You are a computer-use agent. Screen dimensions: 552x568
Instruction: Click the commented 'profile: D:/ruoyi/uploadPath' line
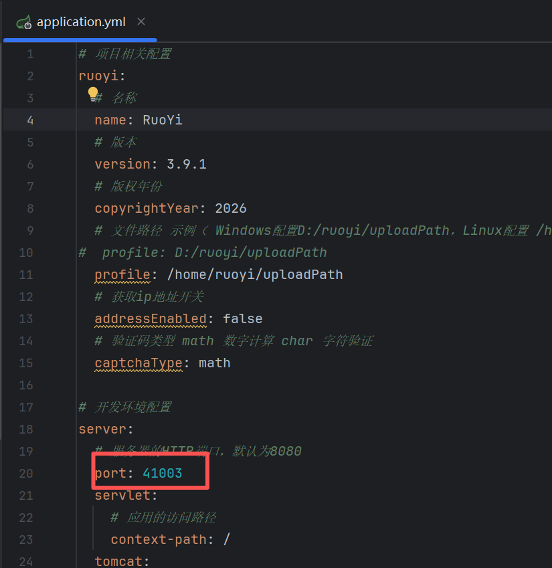pyautogui.click(x=203, y=253)
